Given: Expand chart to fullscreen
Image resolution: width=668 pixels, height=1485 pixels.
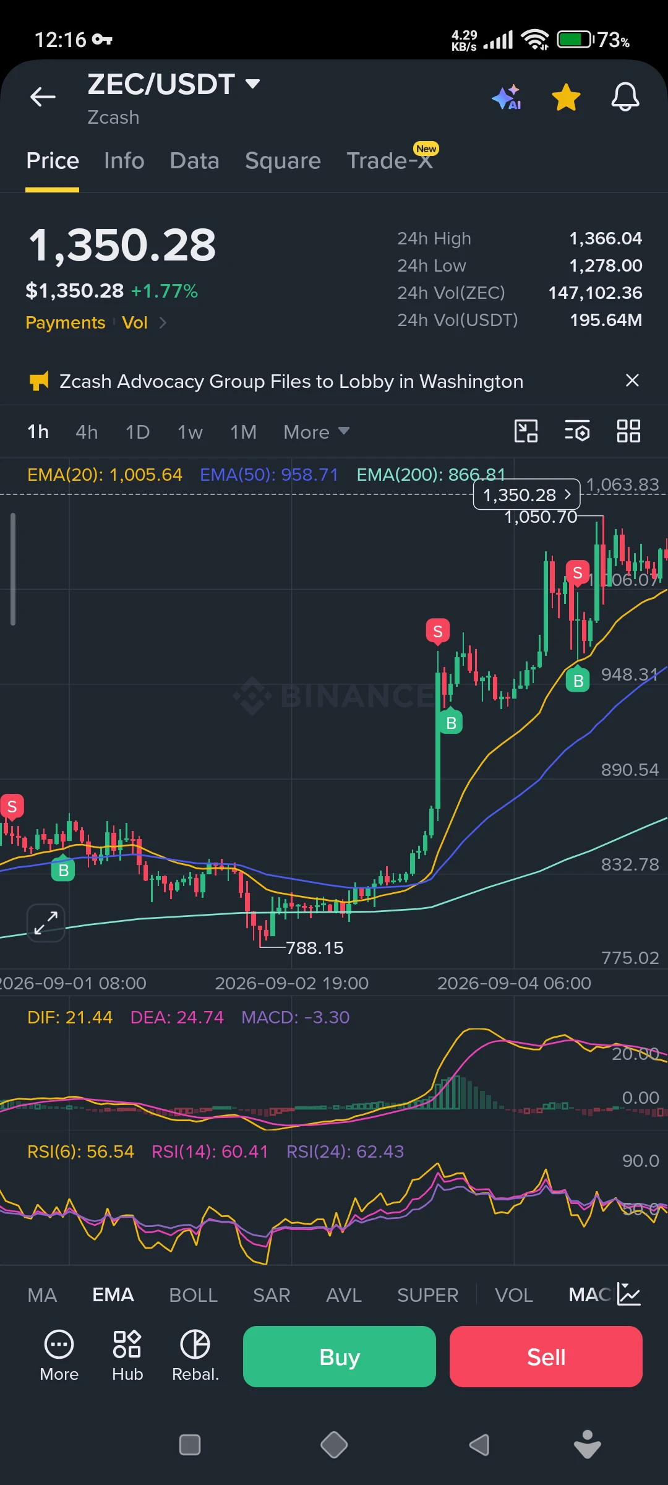Looking at the screenshot, I should pos(46,923).
